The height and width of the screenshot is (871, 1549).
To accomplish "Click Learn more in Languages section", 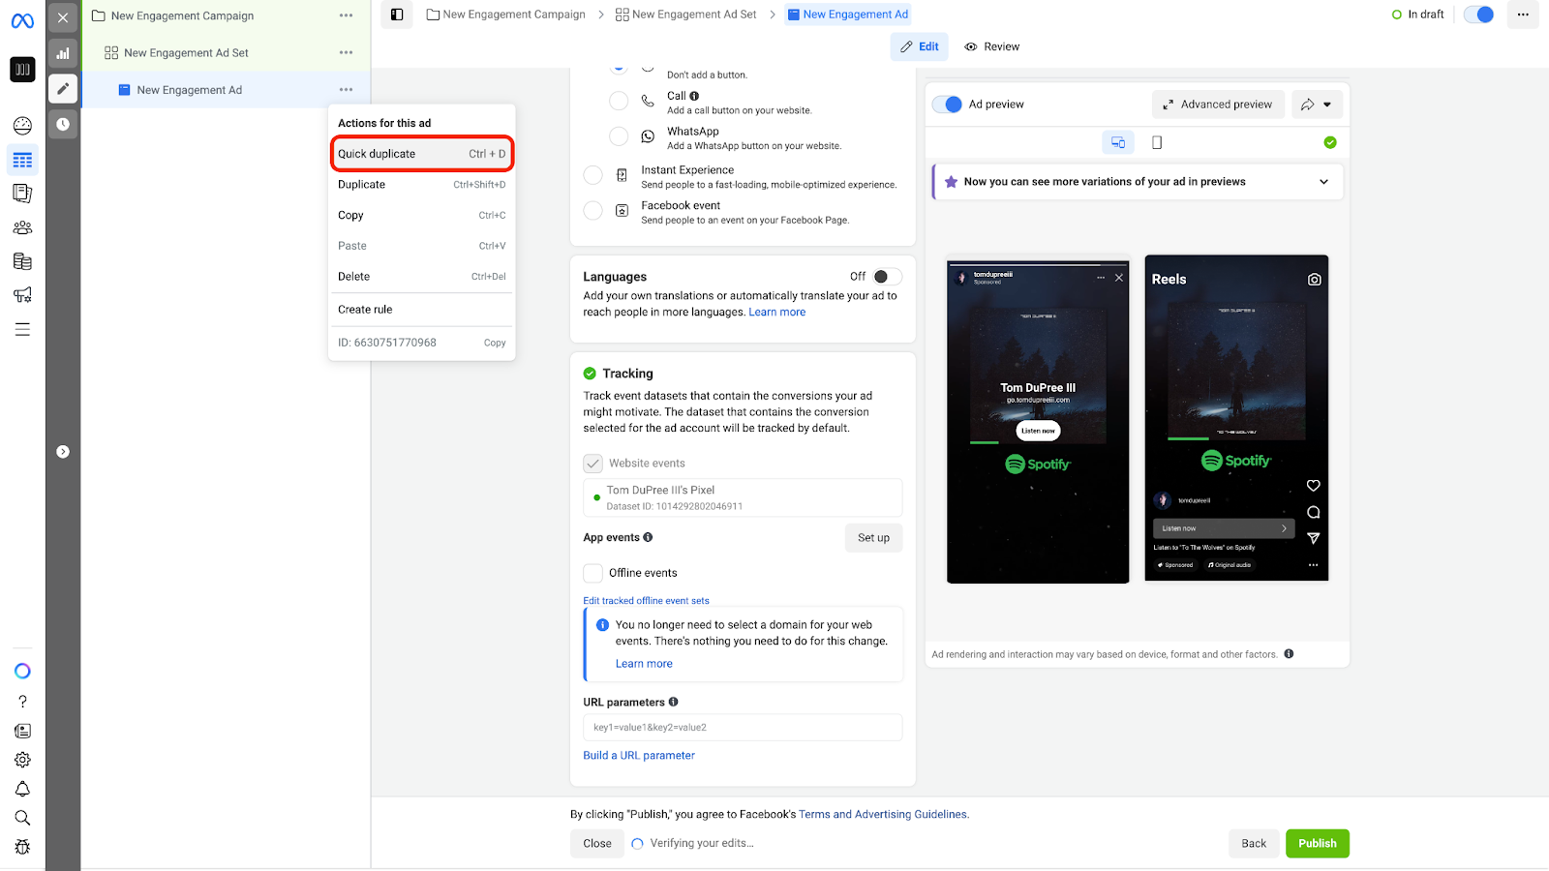I will click(777, 313).
